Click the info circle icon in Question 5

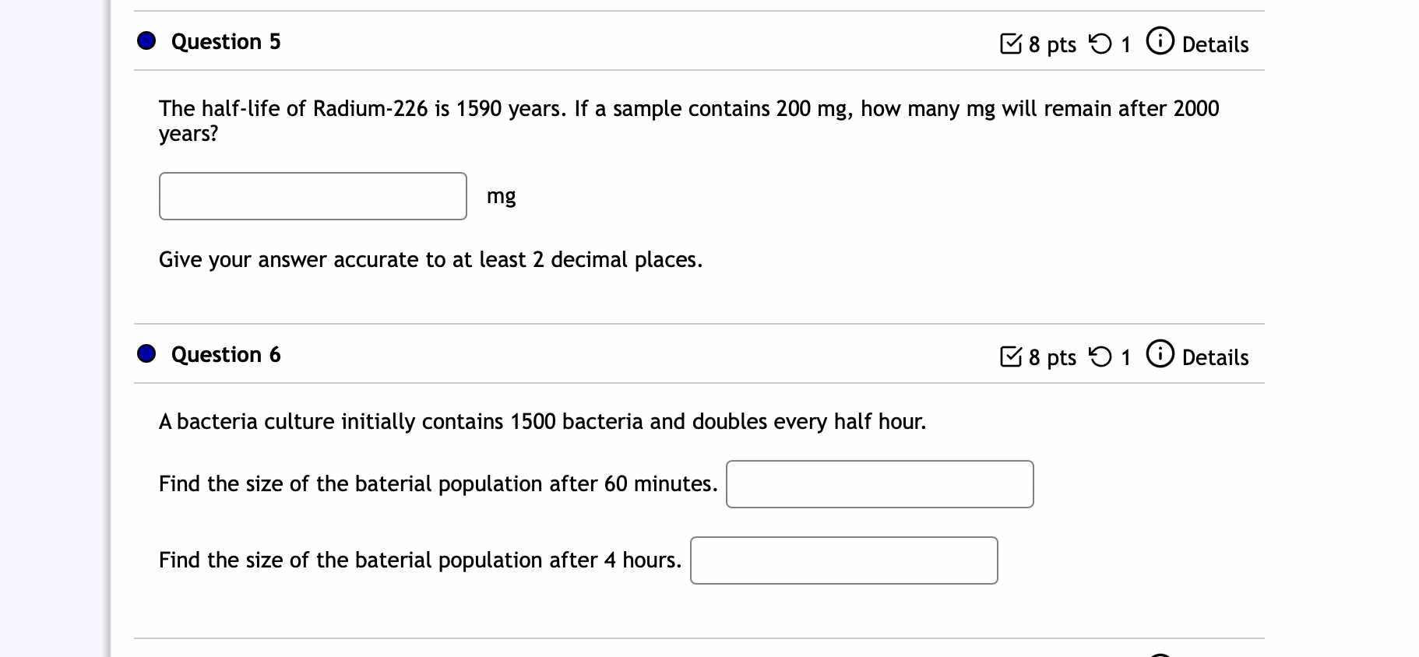[1160, 41]
